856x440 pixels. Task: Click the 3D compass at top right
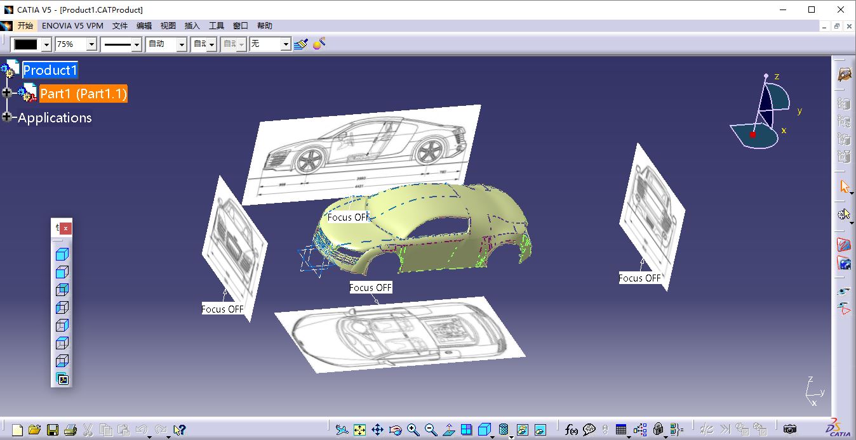(759, 112)
